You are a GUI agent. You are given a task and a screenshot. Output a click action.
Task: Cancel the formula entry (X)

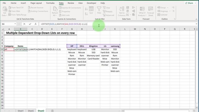[24, 24]
